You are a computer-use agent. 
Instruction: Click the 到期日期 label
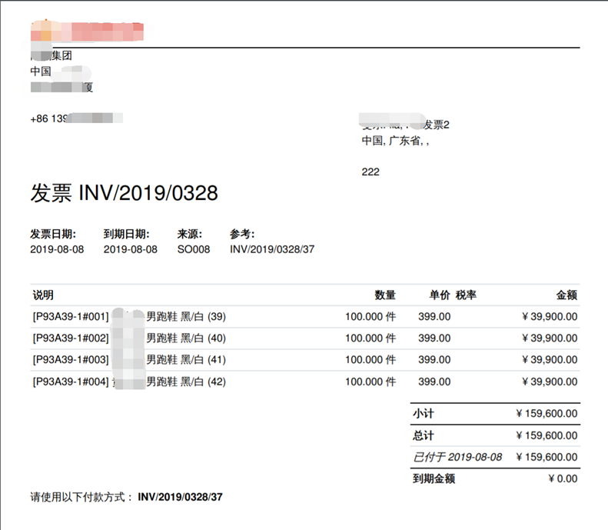pyautogui.click(x=126, y=234)
